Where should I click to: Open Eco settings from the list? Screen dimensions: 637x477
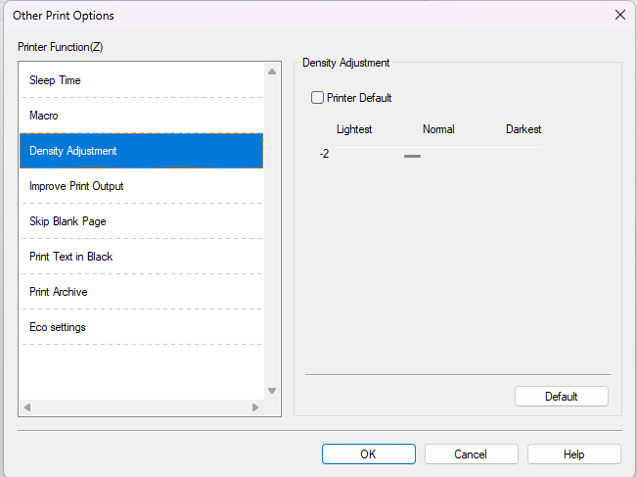[x=57, y=327]
